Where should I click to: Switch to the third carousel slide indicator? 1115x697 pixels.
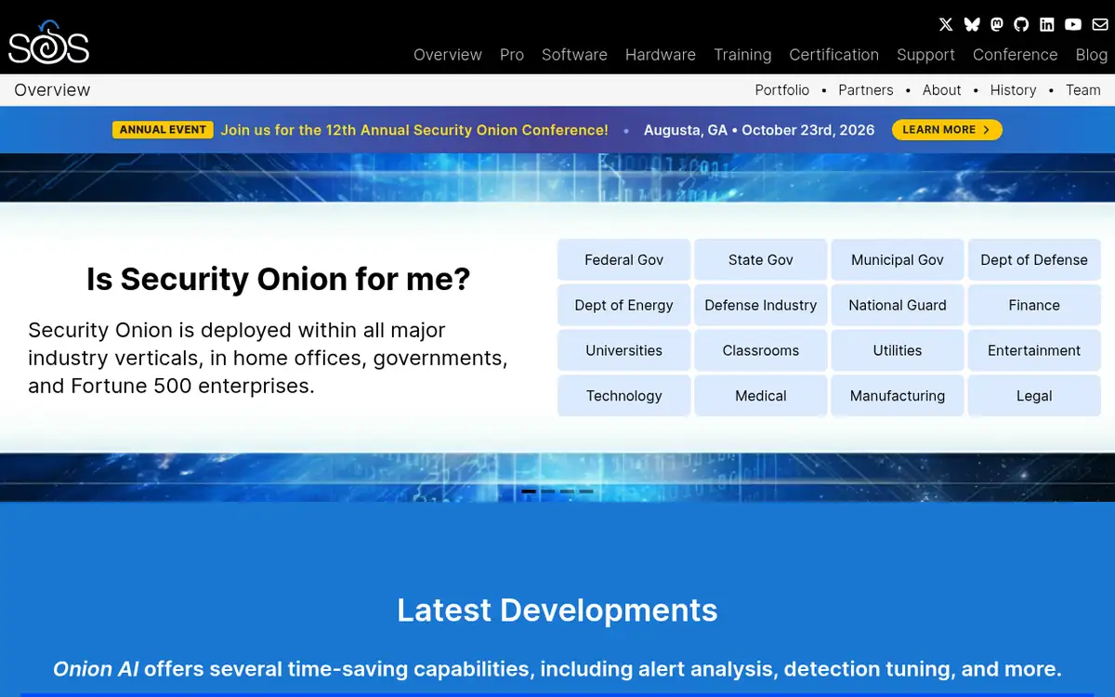tap(567, 491)
